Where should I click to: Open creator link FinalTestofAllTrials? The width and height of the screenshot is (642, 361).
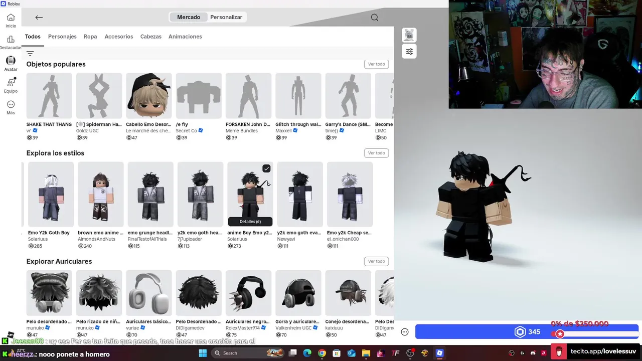pyautogui.click(x=147, y=239)
